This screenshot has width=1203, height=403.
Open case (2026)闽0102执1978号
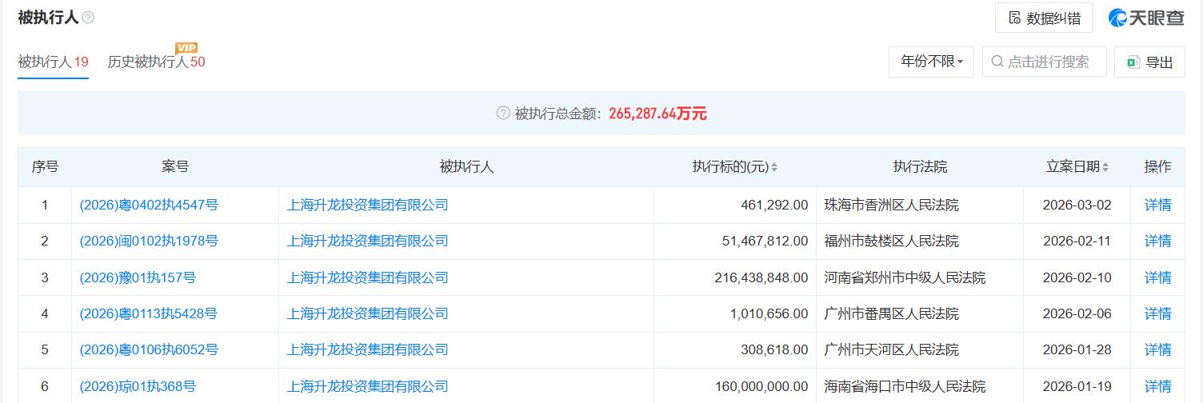149,241
